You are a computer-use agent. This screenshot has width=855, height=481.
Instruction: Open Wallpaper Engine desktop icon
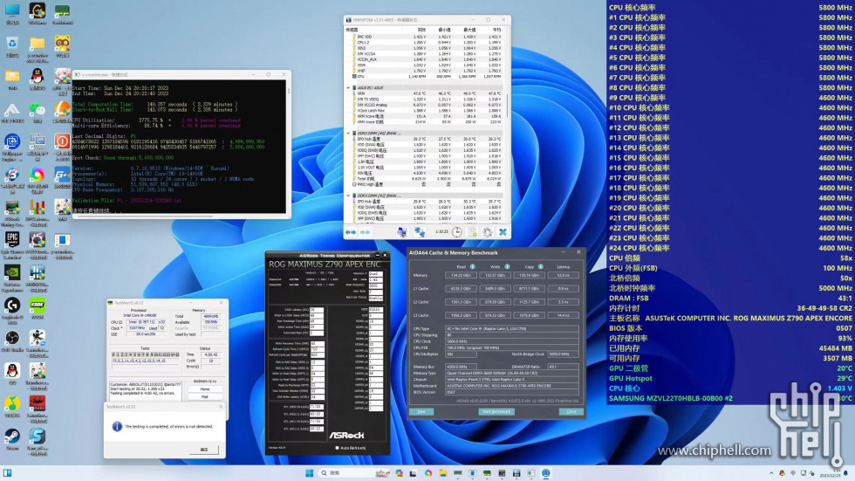[12, 141]
